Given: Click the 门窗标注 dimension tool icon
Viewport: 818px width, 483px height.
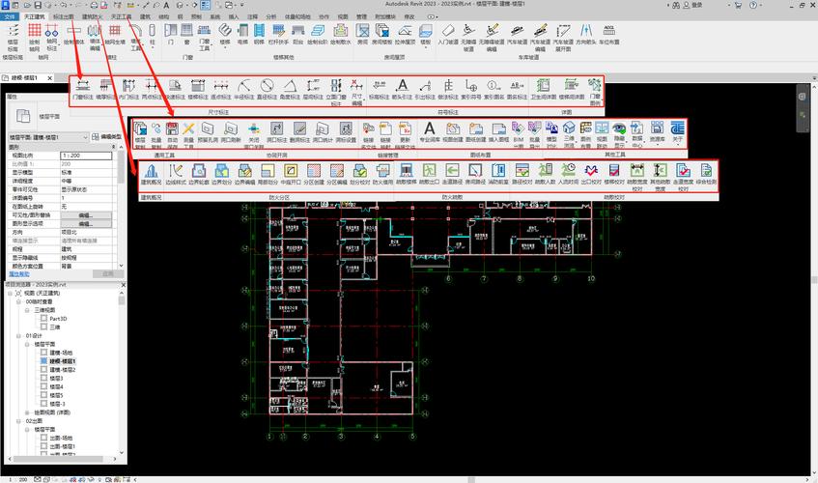Looking at the screenshot, I should [84, 88].
